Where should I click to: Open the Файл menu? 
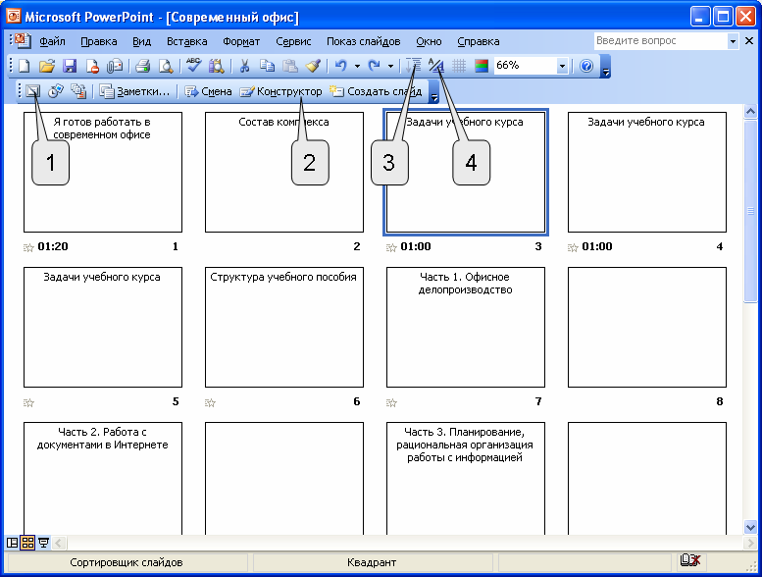click(53, 41)
